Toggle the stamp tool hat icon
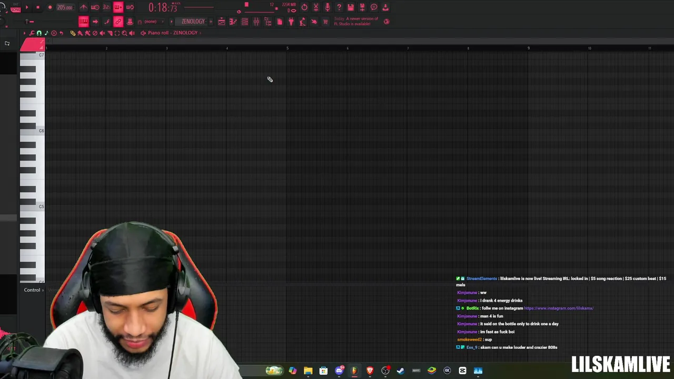The height and width of the screenshot is (379, 674). (130, 22)
